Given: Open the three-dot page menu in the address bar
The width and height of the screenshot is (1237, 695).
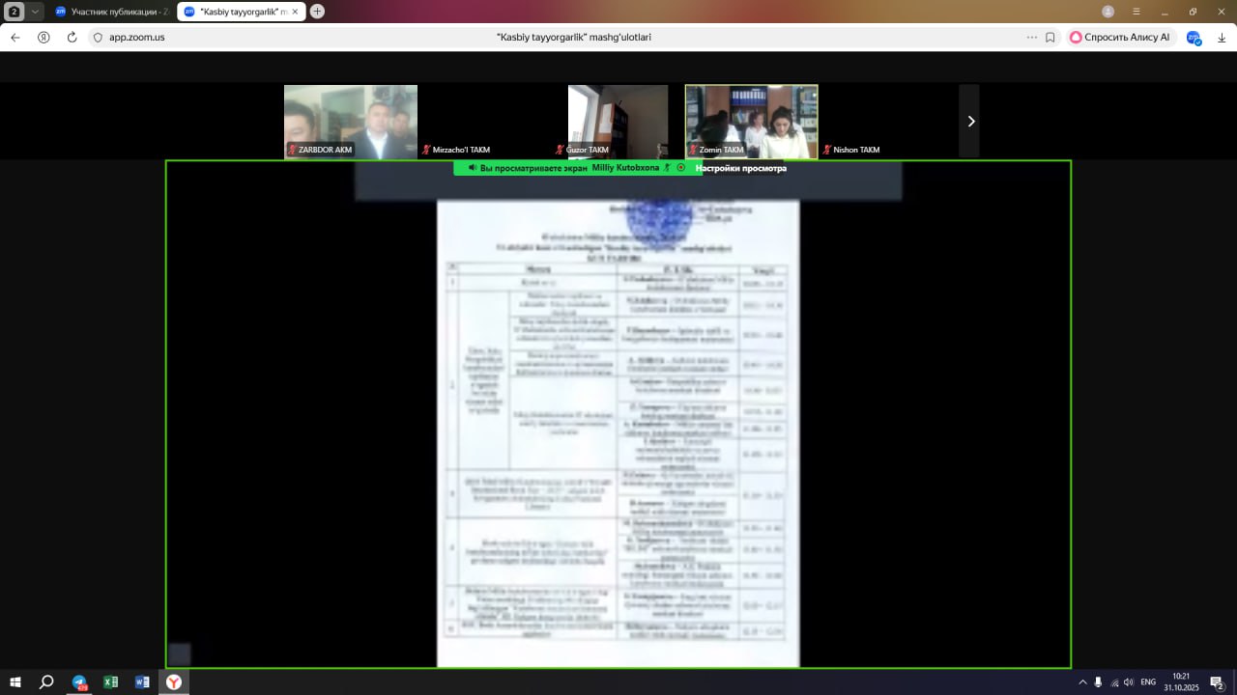Looking at the screenshot, I should tap(1031, 38).
